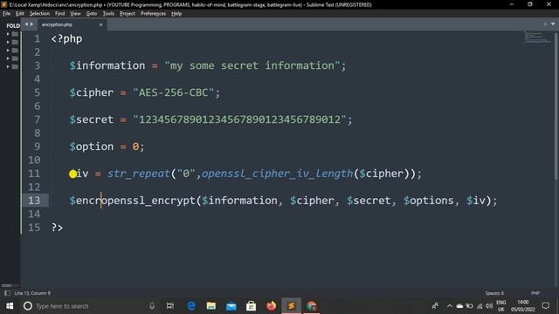559x314 pixels.
Task: Open the notification center icon
Action: pos(545,306)
